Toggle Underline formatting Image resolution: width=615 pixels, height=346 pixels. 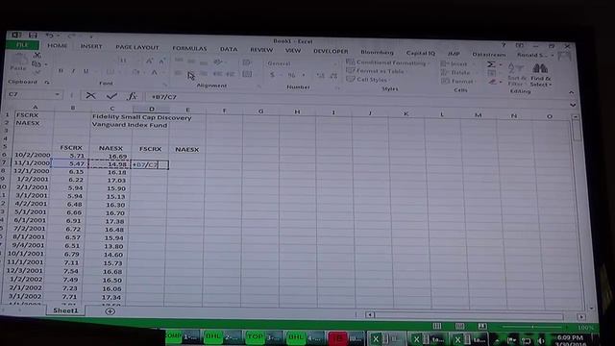86,71
